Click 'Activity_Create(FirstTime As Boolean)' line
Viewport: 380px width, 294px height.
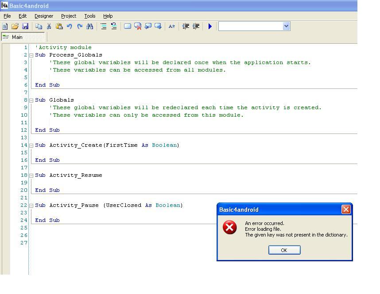click(107, 145)
